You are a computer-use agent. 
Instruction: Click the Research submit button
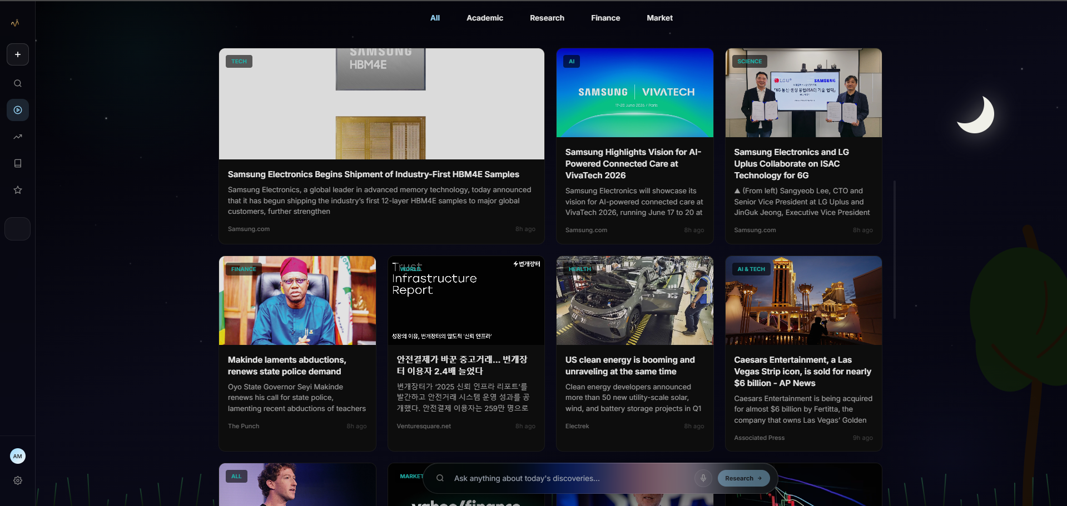pos(743,478)
